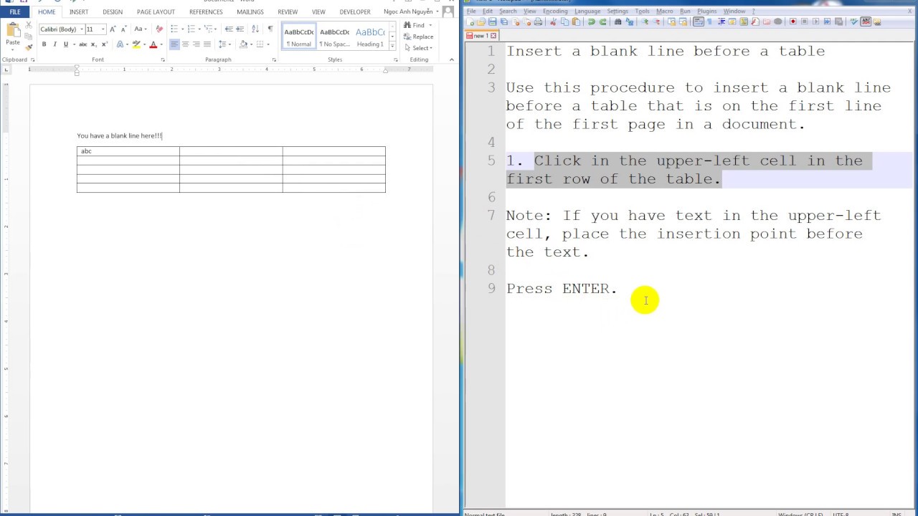Screen dimensions: 918x516
Task: Open the font size dropdown
Action: click(103, 29)
